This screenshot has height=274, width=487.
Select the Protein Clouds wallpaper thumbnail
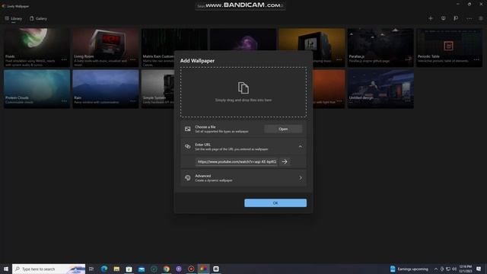tap(37, 89)
